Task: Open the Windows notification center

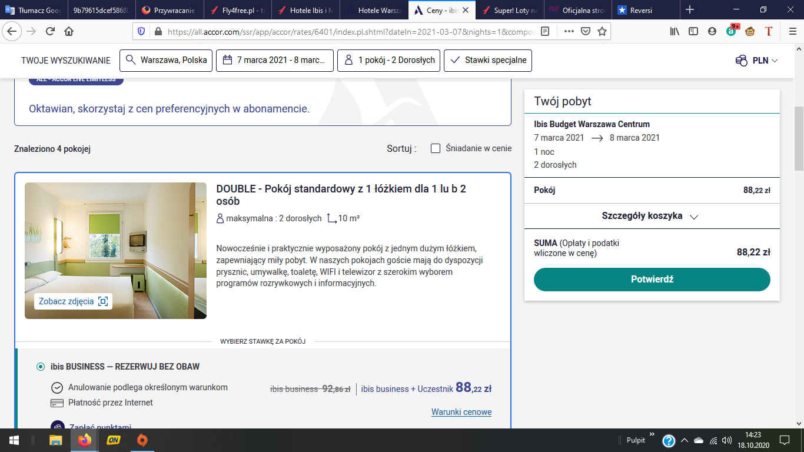Action: [784, 440]
